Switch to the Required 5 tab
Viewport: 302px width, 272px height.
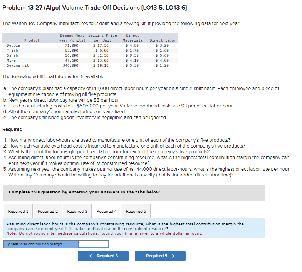coord(136,211)
